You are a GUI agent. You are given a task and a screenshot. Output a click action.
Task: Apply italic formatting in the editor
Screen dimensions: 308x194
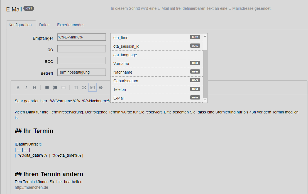pyautogui.click(x=26, y=88)
